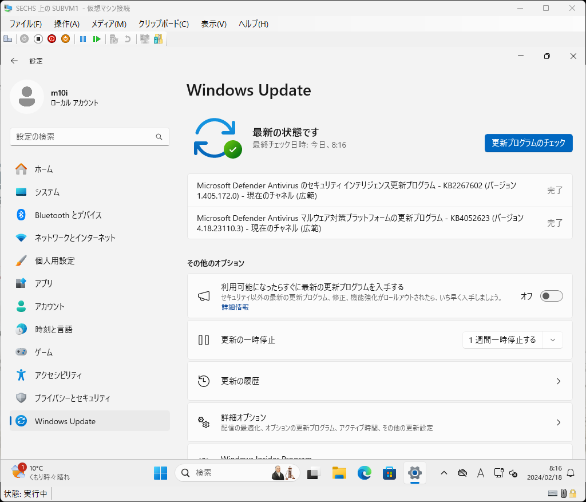Click the Settings gear on taskbar
The height and width of the screenshot is (502, 586).
coord(414,473)
